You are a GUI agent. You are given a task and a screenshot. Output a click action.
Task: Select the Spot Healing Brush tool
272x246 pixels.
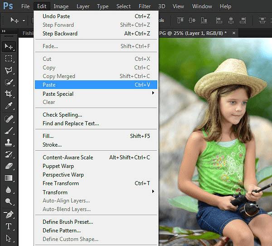coord(9,119)
